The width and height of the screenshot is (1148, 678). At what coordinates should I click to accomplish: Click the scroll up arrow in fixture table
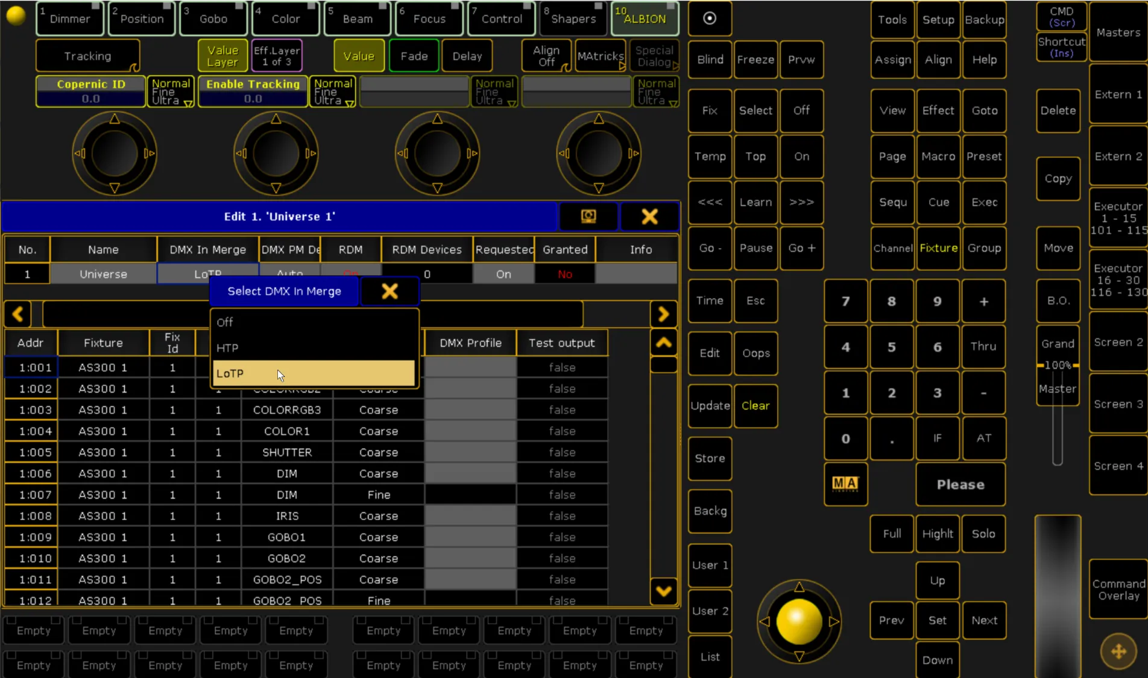point(664,343)
